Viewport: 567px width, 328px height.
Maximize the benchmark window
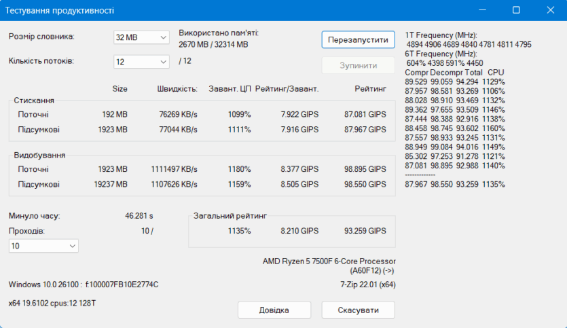pyautogui.click(x=516, y=10)
